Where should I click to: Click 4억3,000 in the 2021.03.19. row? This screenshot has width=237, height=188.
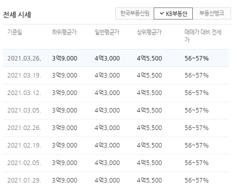107,75
